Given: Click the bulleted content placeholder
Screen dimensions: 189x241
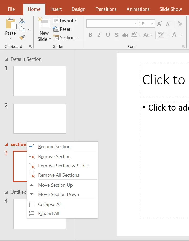Looking at the screenshot, I should click(164, 160).
